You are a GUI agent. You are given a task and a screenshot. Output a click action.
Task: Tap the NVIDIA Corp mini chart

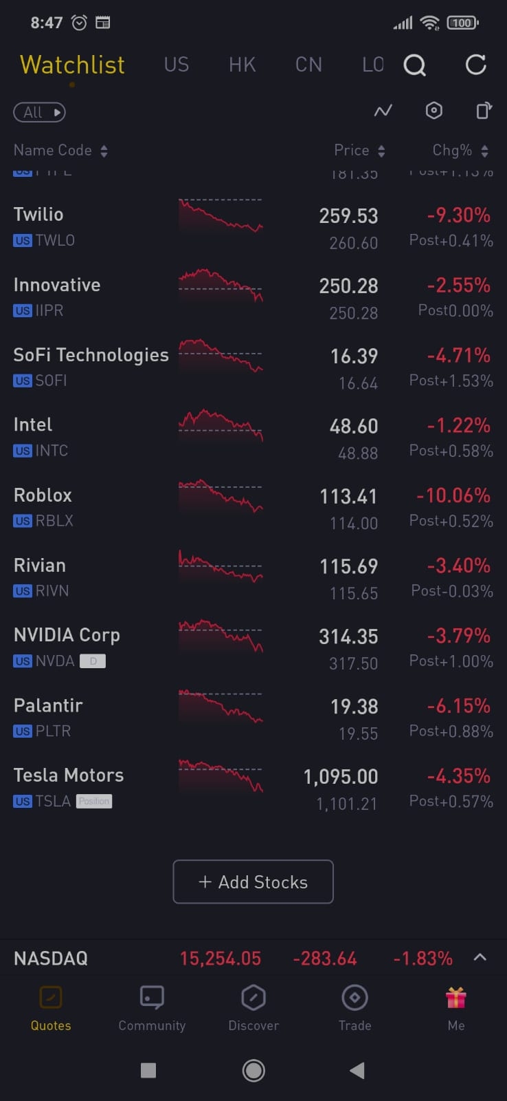point(221,637)
